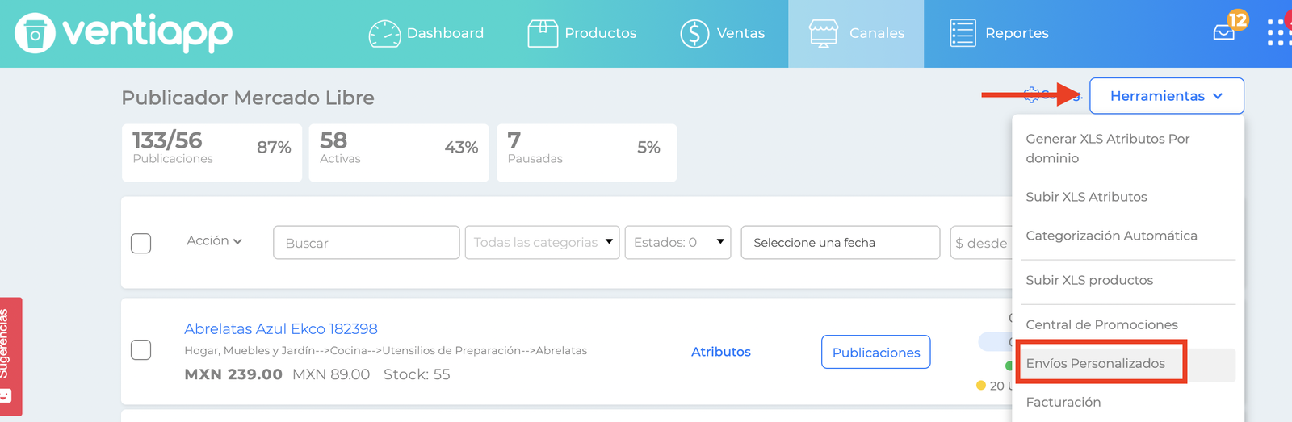Open Todas las categorias dropdown

click(543, 242)
